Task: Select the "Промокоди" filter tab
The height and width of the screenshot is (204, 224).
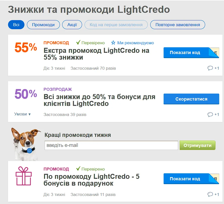Action: [x=43, y=25]
